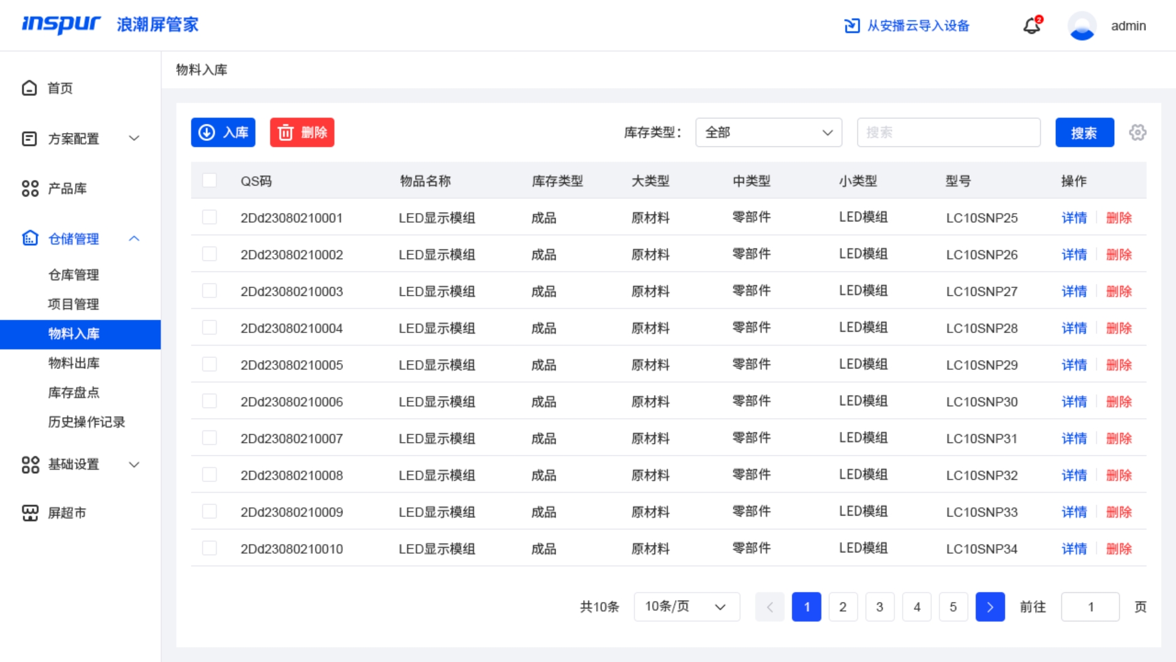Click QS码 column header
The width and height of the screenshot is (1176, 662).
(256, 181)
